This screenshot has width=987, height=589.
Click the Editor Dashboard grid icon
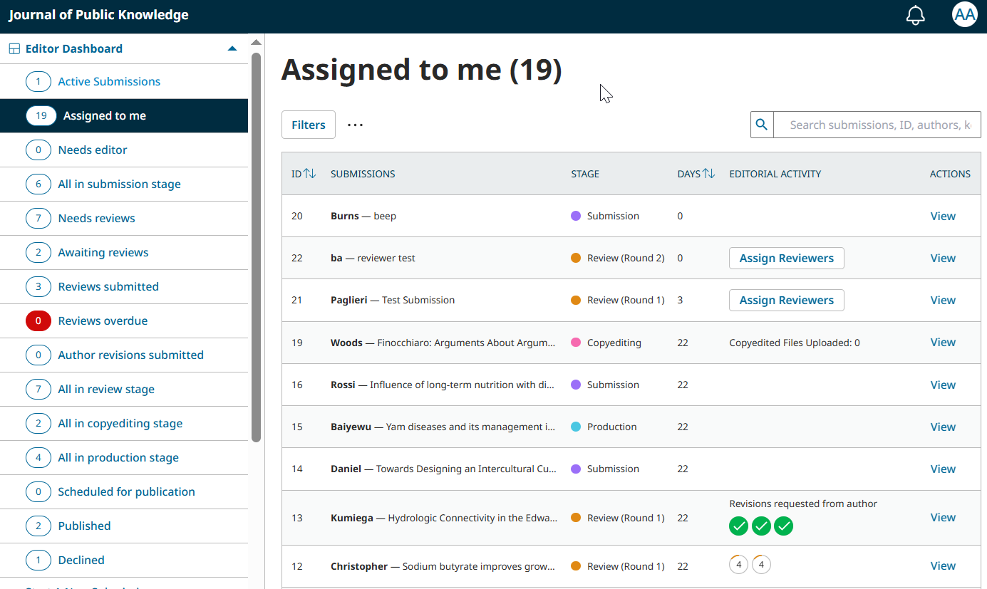click(x=14, y=49)
